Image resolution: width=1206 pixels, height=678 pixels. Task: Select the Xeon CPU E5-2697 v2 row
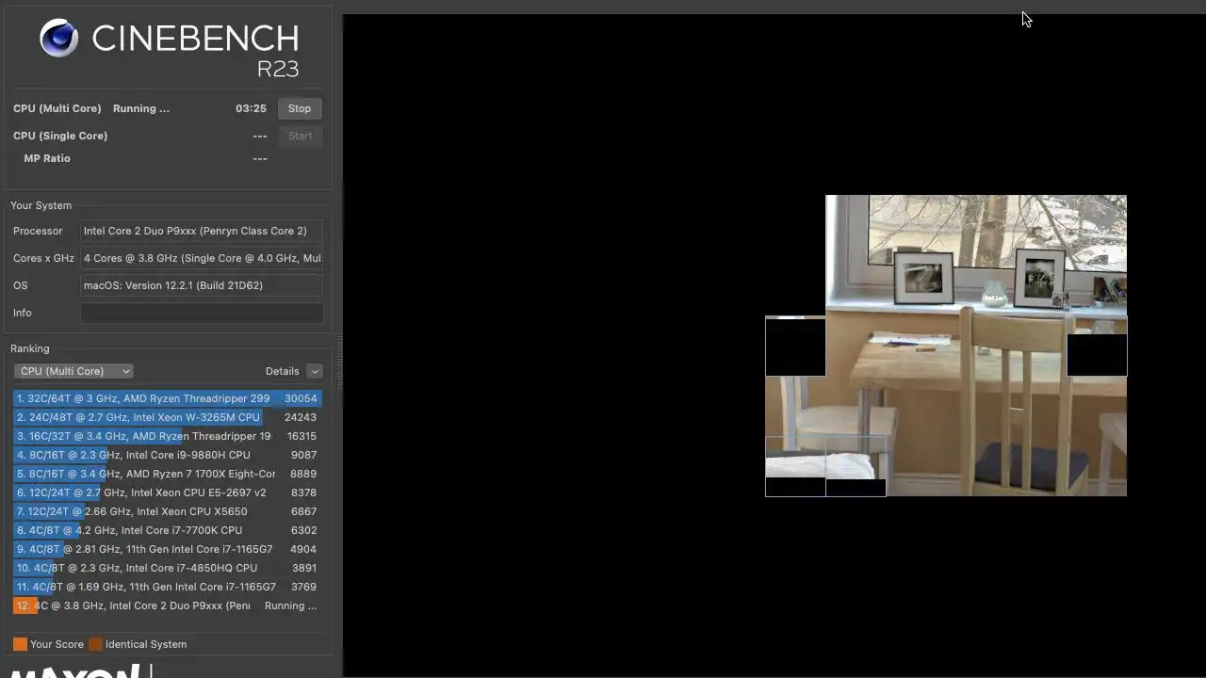(168, 492)
